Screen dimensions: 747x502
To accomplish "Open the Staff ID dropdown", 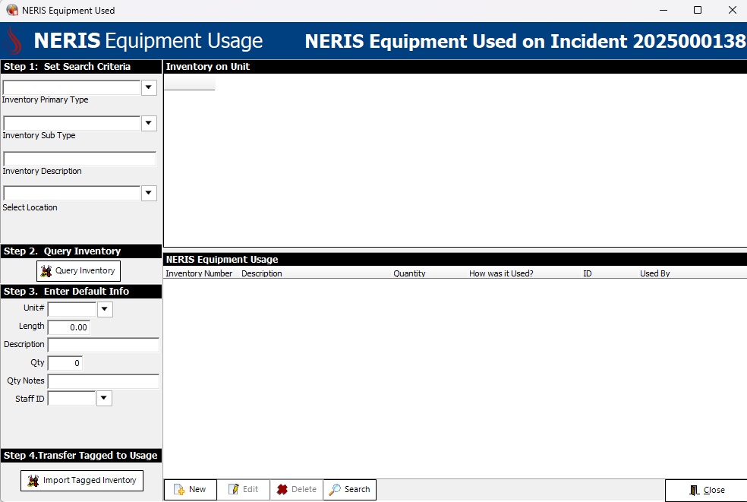I will (x=104, y=398).
